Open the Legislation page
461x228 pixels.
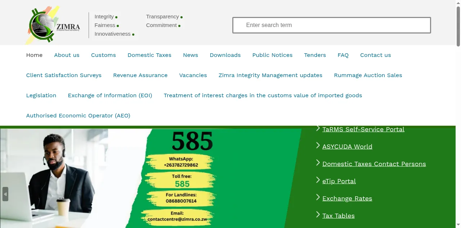(41, 95)
